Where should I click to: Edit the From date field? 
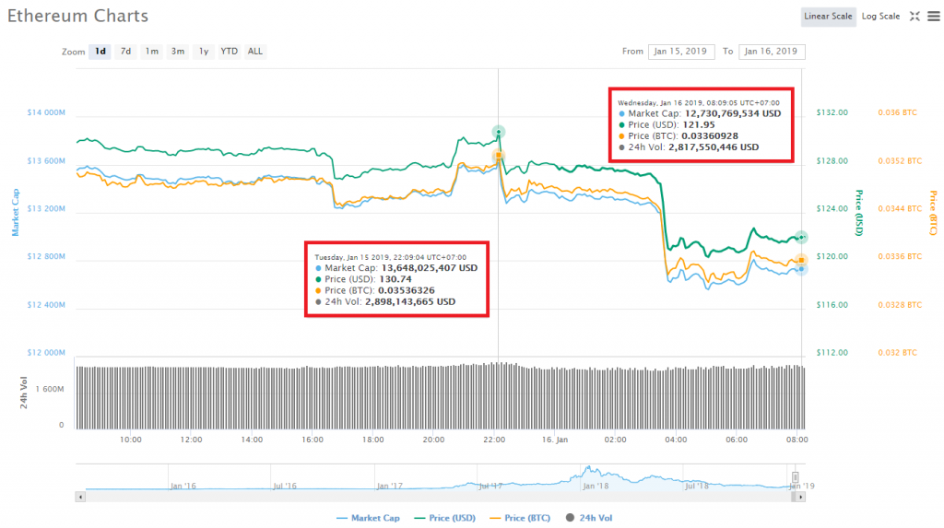click(x=681, y=52)
